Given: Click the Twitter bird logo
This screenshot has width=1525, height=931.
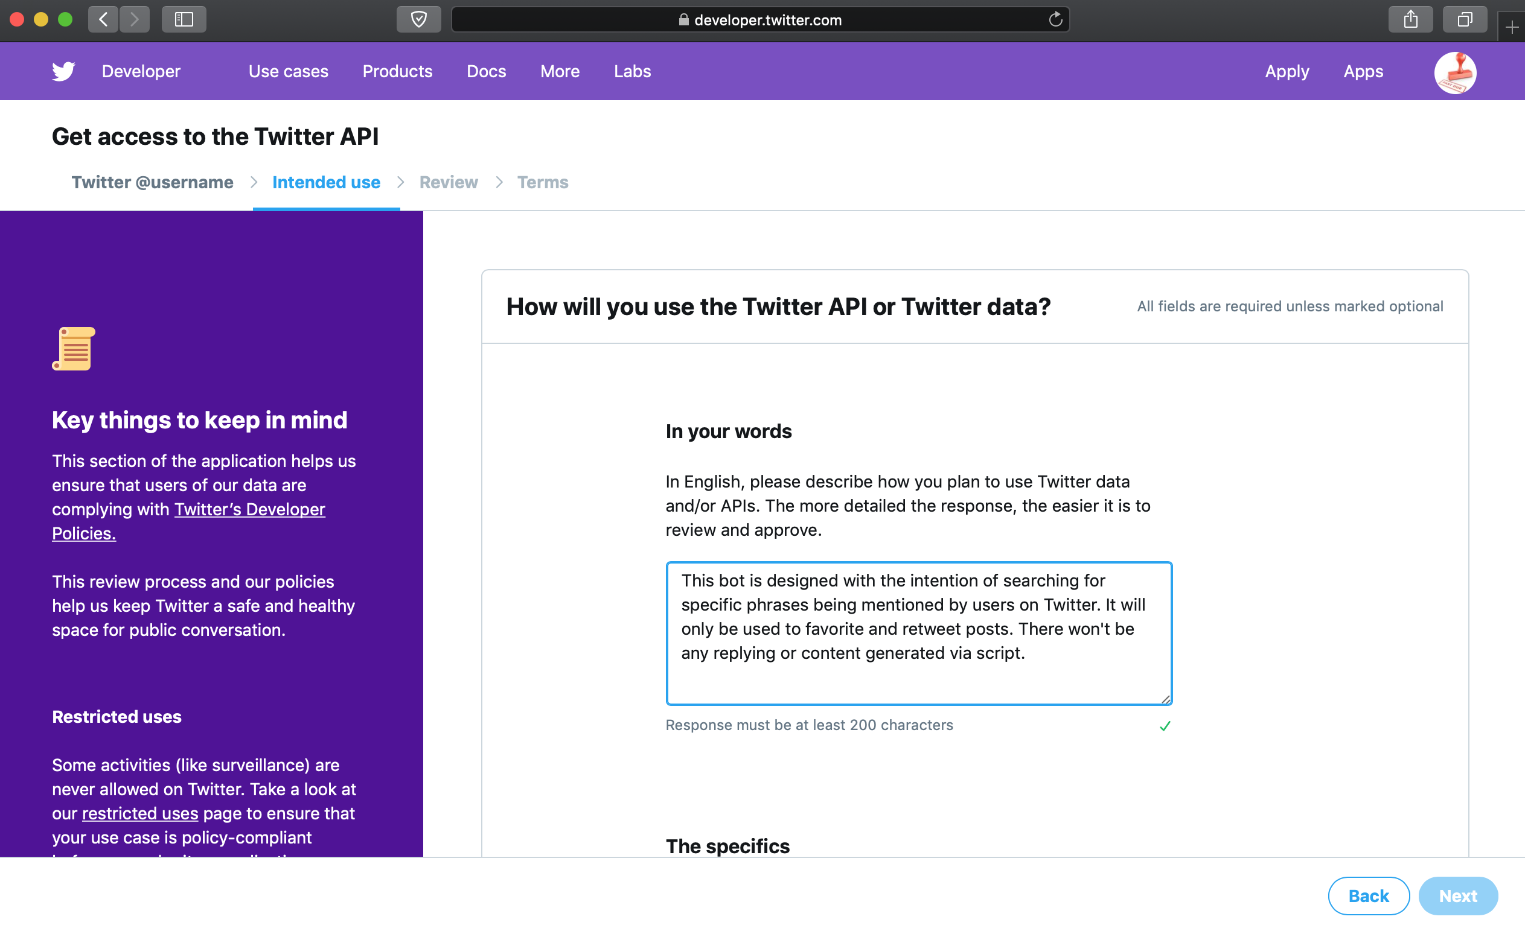Looking at the screenshot, I should click(63, 71).
